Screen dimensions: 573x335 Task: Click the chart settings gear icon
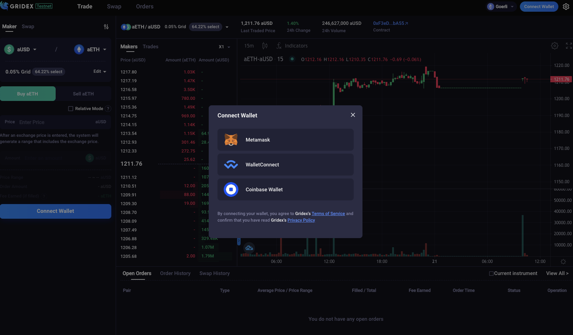point(554,46)
